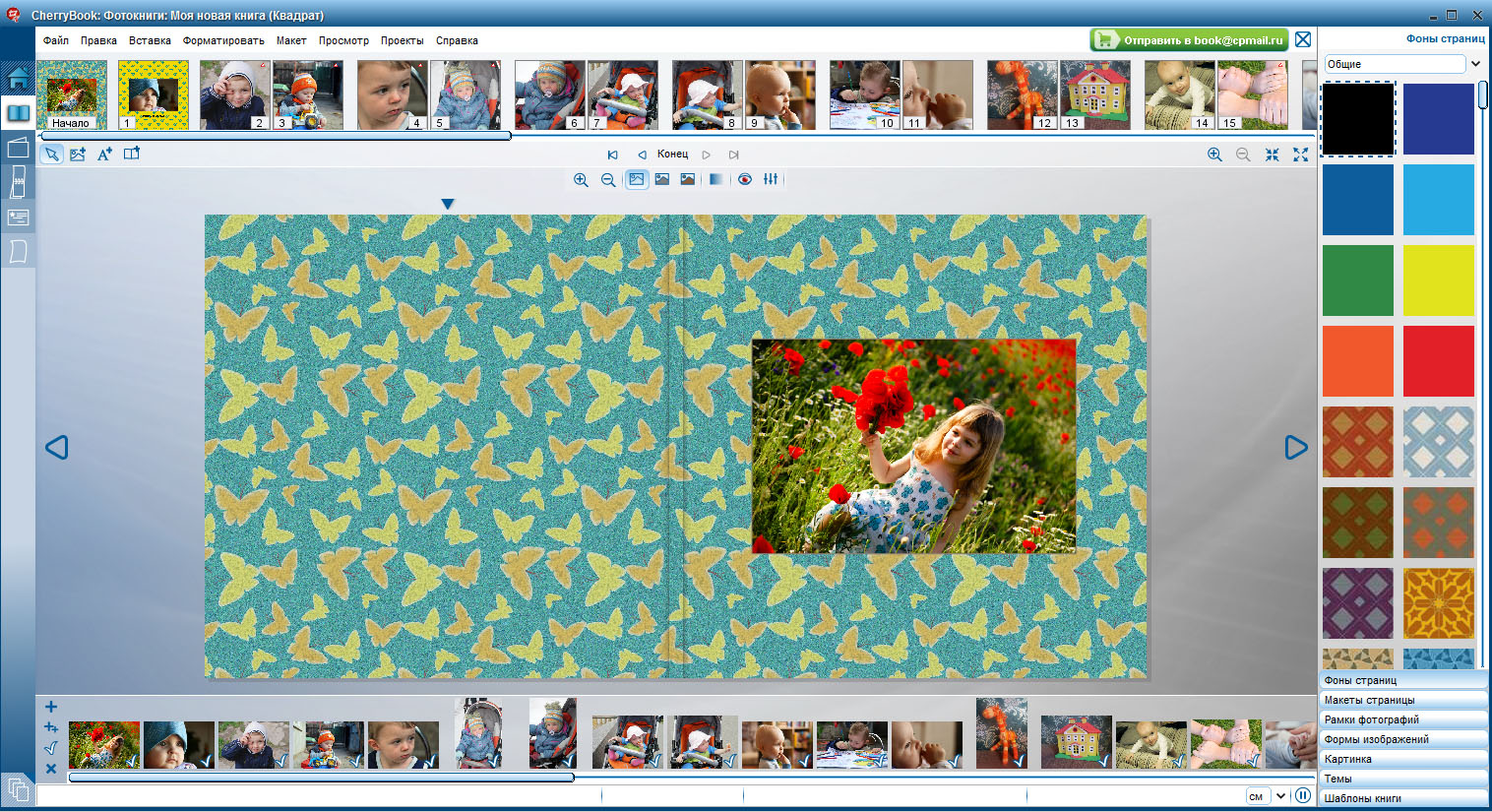Zoom in on image in photo toolbar

pos(581,179)
